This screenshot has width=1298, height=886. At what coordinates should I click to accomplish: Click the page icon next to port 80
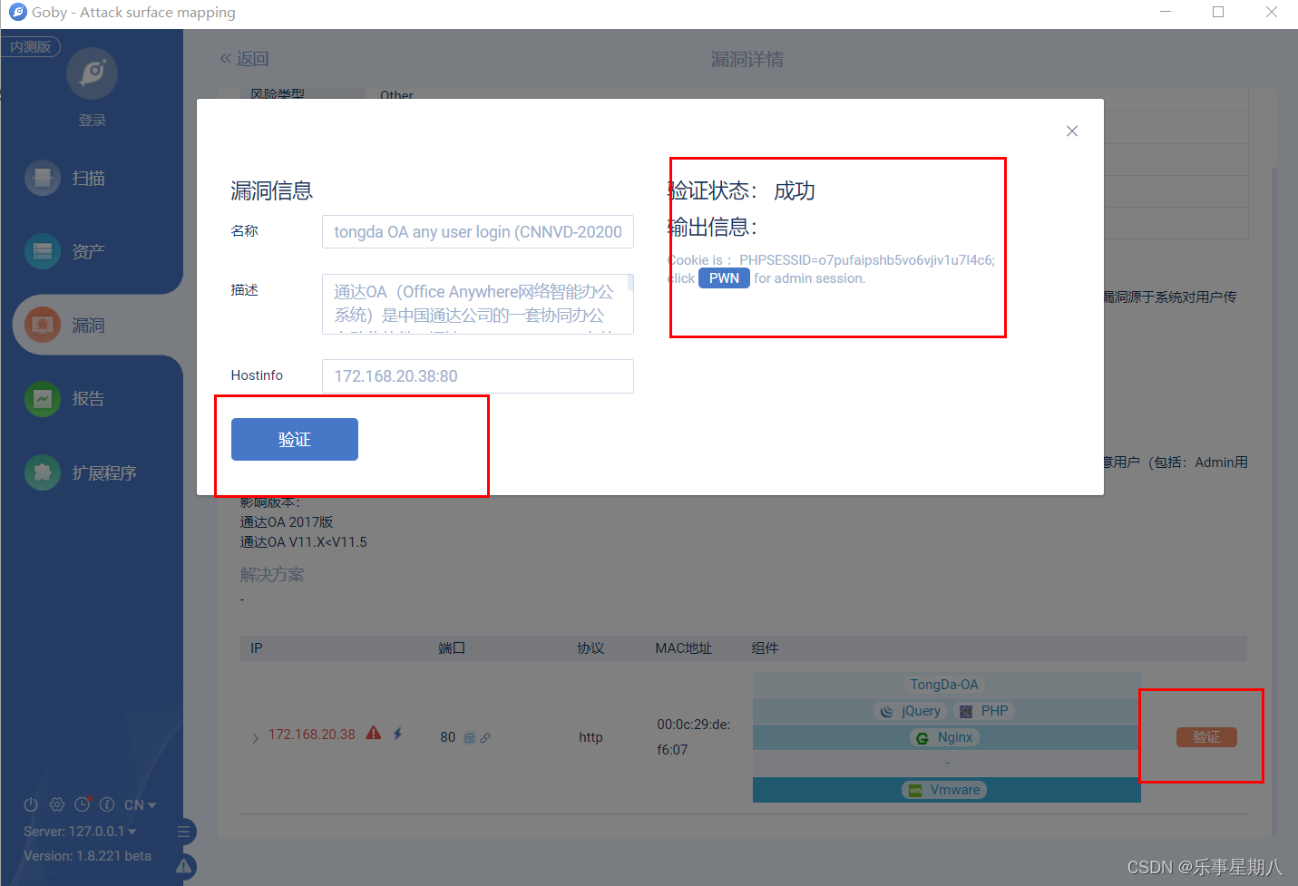(x=469, y=738)
